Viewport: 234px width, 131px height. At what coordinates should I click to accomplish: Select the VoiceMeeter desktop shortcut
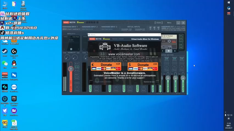(5, 76)
